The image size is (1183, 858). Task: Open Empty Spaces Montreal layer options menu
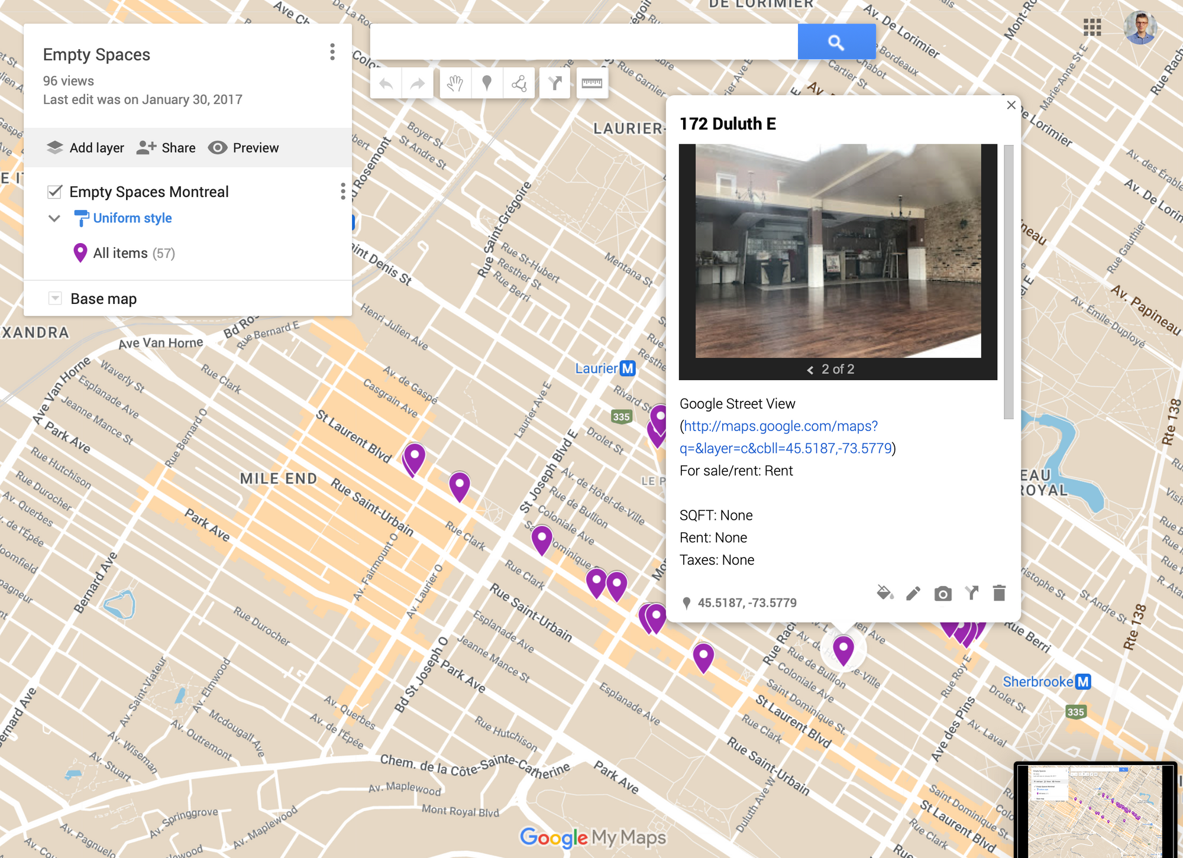pyautogui.click(x=343, y=191)
